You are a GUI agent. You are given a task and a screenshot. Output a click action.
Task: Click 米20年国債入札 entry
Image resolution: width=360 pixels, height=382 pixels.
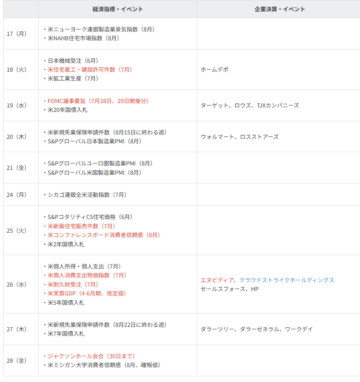coord(66,110)
